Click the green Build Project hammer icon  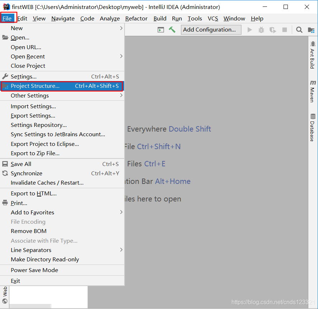tap(172, 30)
